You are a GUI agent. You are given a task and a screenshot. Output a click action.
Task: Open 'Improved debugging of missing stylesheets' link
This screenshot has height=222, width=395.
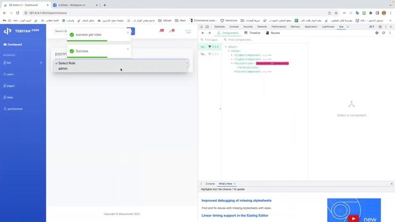coord(236,200)
